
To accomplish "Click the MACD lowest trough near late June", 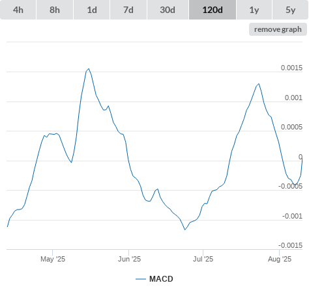I will 185,230.
